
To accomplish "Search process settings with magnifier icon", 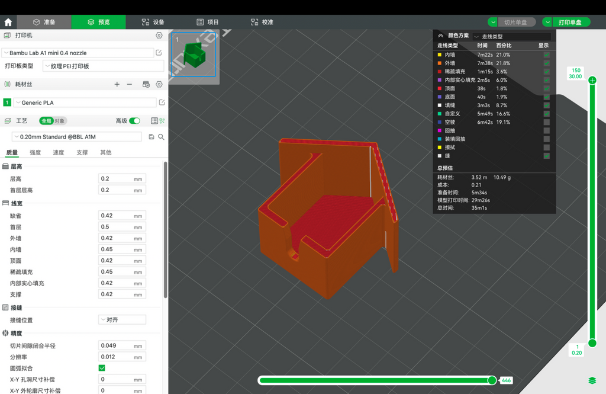I will pyautogui.click(x=161, y=137).
